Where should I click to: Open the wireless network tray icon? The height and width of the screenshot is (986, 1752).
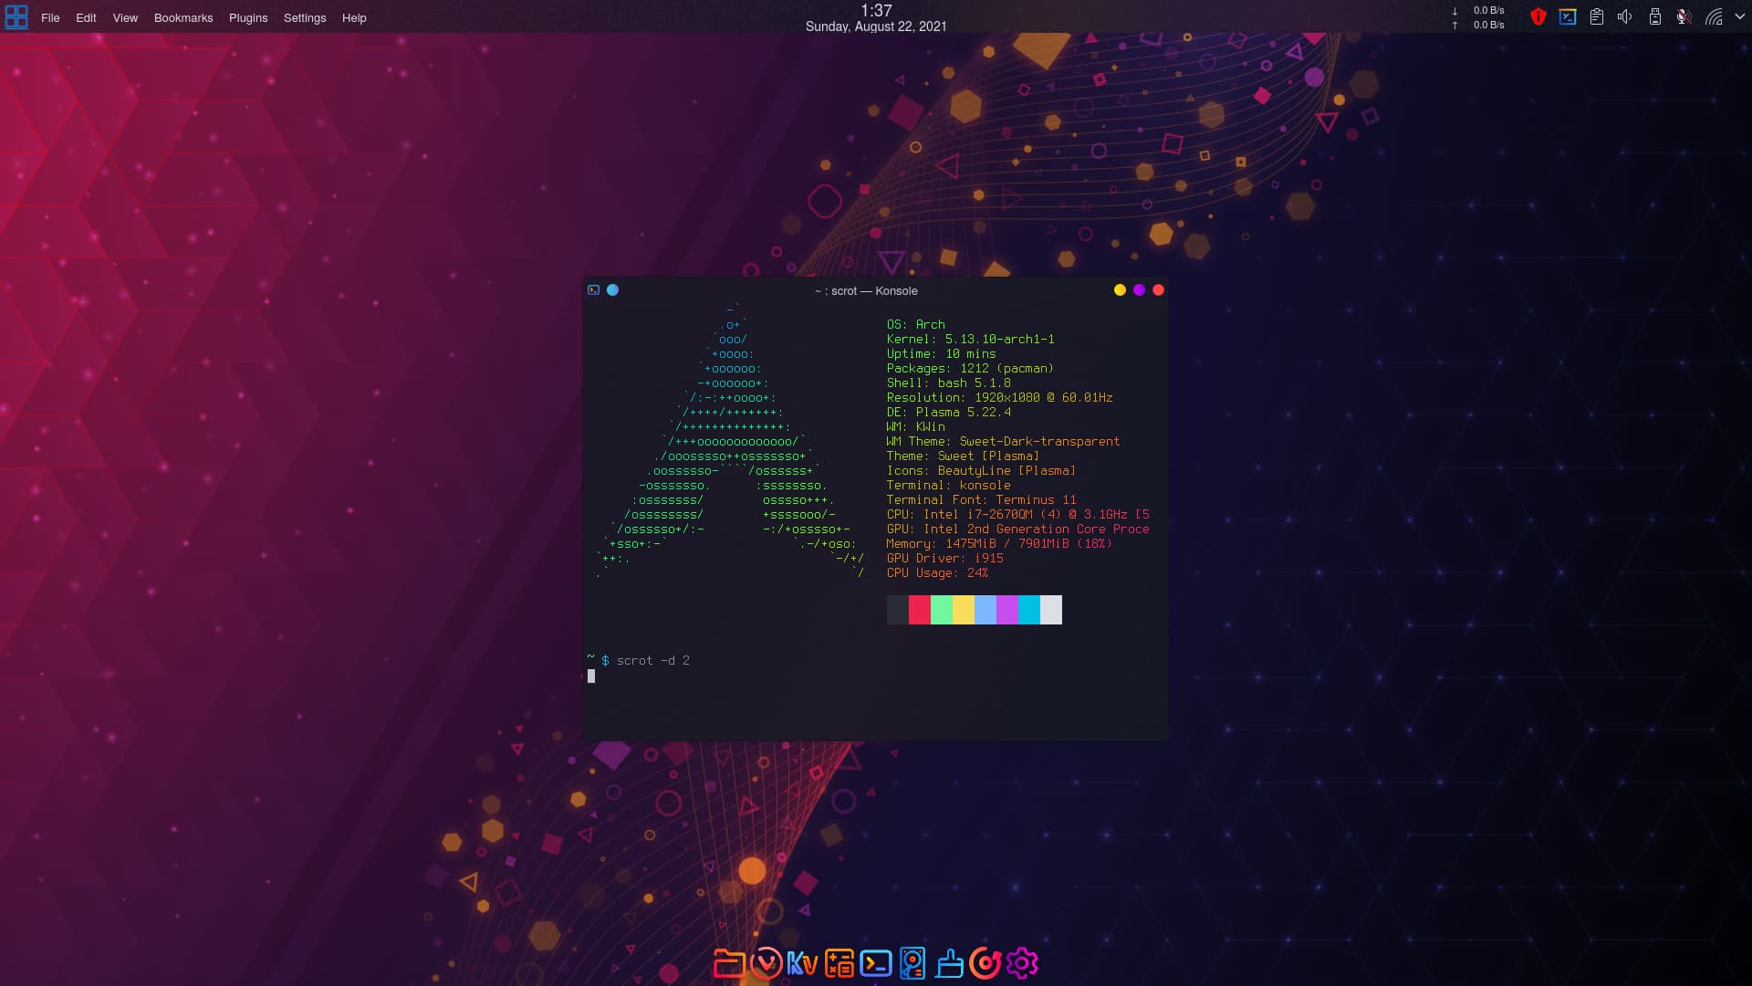(1714, 16)
